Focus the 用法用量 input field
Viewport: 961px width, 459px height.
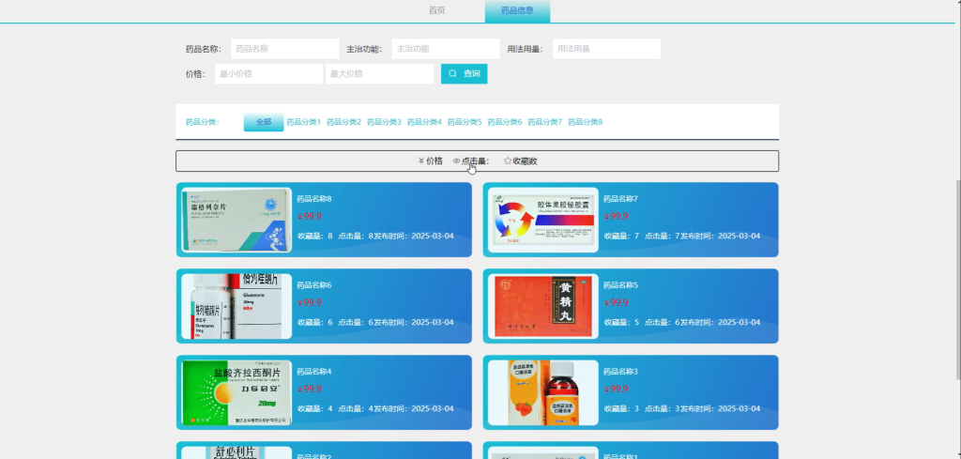click(x=607, y=49)
